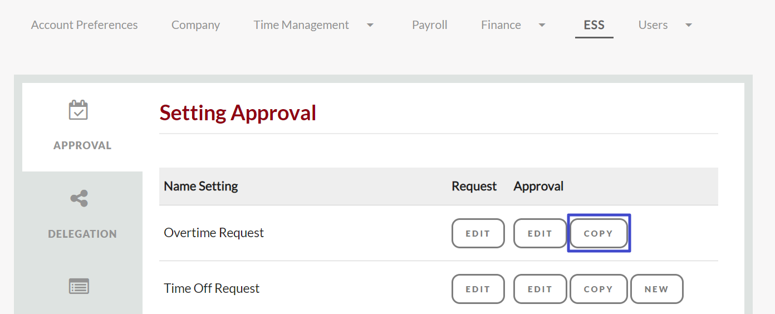Expand the Time Management dropdown arrow
The height and width of the screenshot is (314, 775).
pos(370,25)
